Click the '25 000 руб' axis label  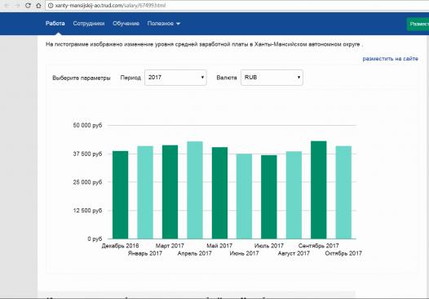[x=87, y=182]
